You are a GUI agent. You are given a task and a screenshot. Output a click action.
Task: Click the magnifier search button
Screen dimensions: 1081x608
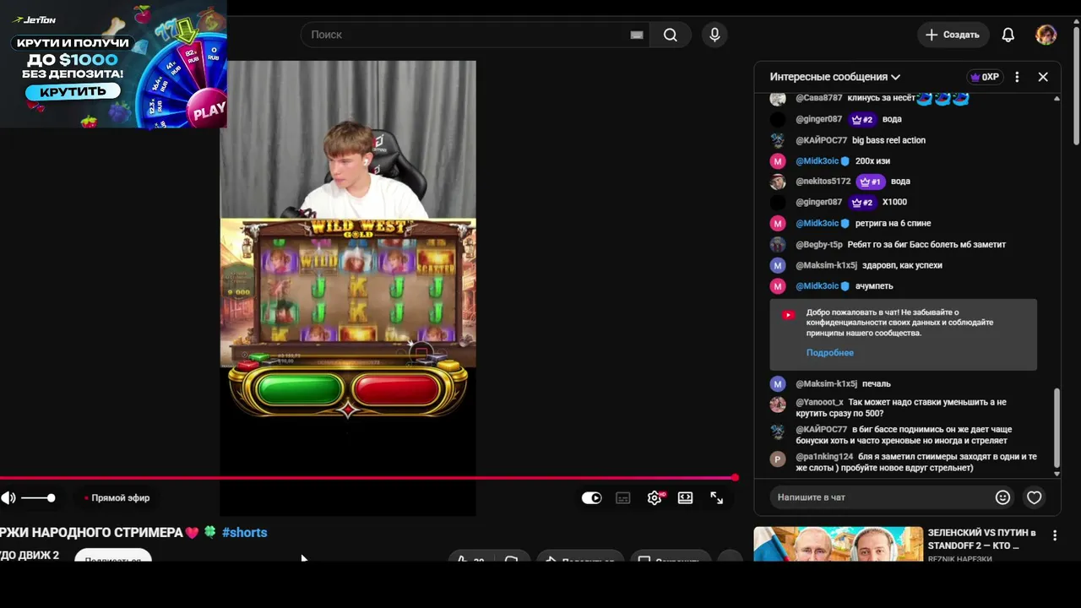point(671,35)
